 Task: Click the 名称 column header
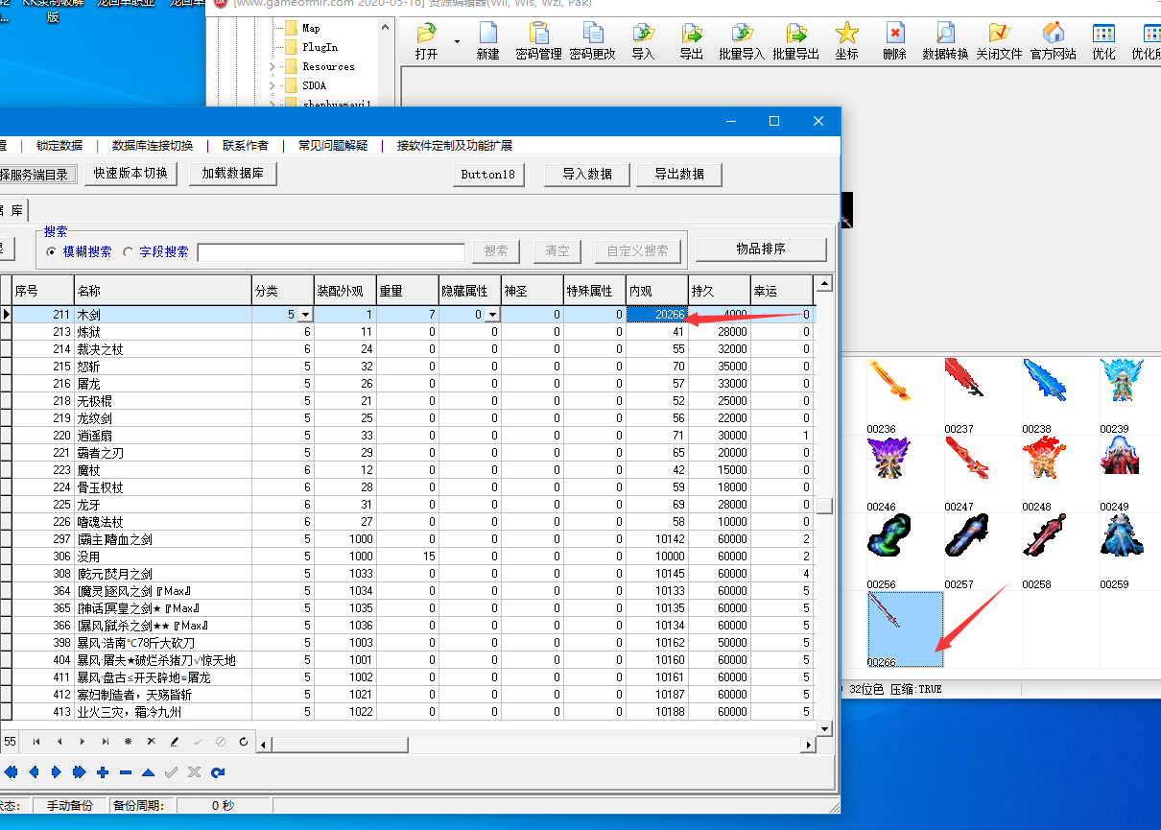click(x=162, y=291)
